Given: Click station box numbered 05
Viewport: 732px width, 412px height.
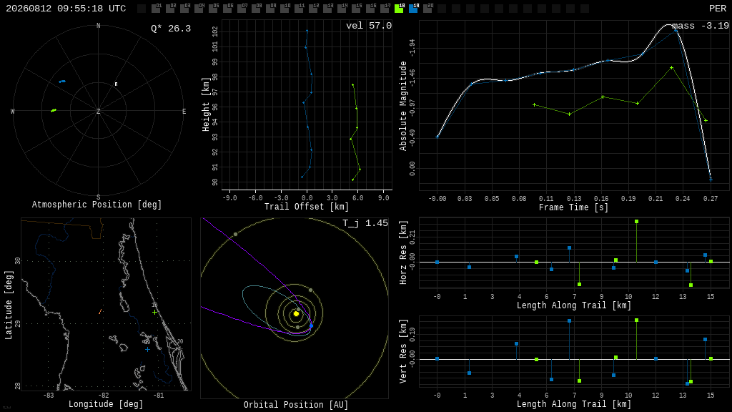Looking at the screenshot, I should pos(213,9).
